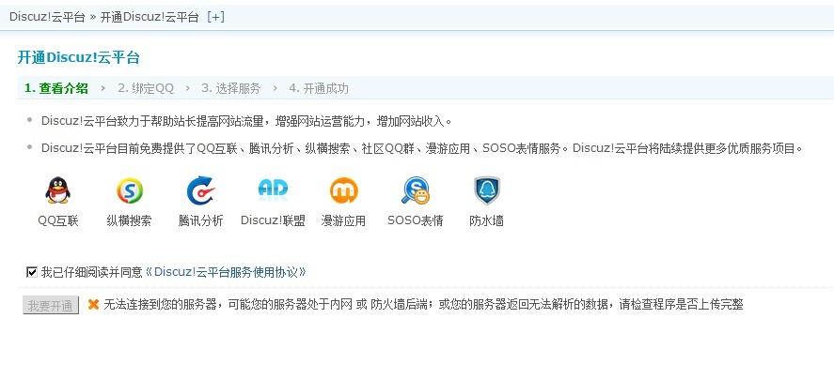Click the 腾讯分析 icon
The width and height of the screenshot is (834, 379).
click(201, 190)
